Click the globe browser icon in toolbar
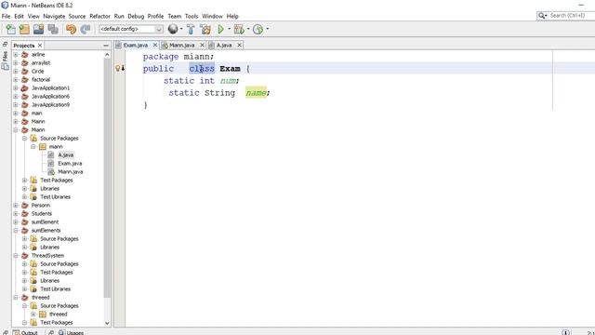Screen dimensions: 595x335 173,29
